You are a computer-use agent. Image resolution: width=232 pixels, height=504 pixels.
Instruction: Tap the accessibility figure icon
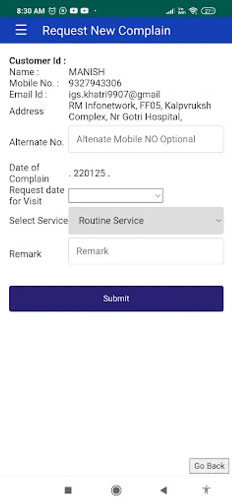[206, 490]
